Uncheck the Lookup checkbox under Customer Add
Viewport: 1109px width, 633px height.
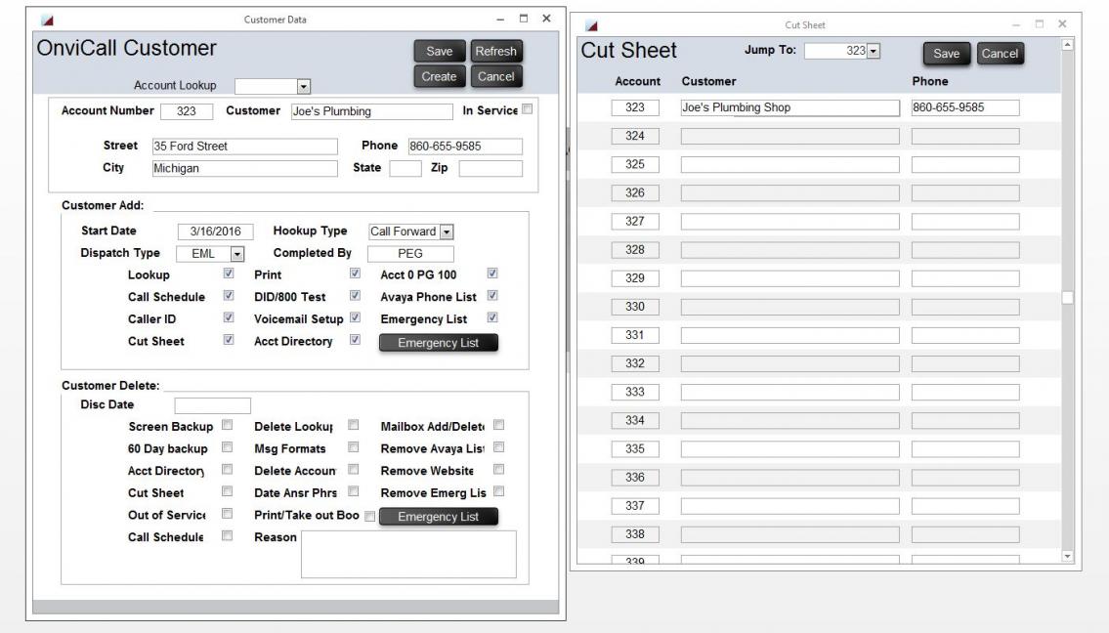pos(229,273)
